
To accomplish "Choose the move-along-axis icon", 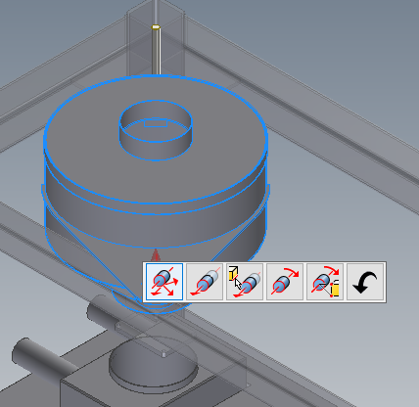I will pos(205,282).
